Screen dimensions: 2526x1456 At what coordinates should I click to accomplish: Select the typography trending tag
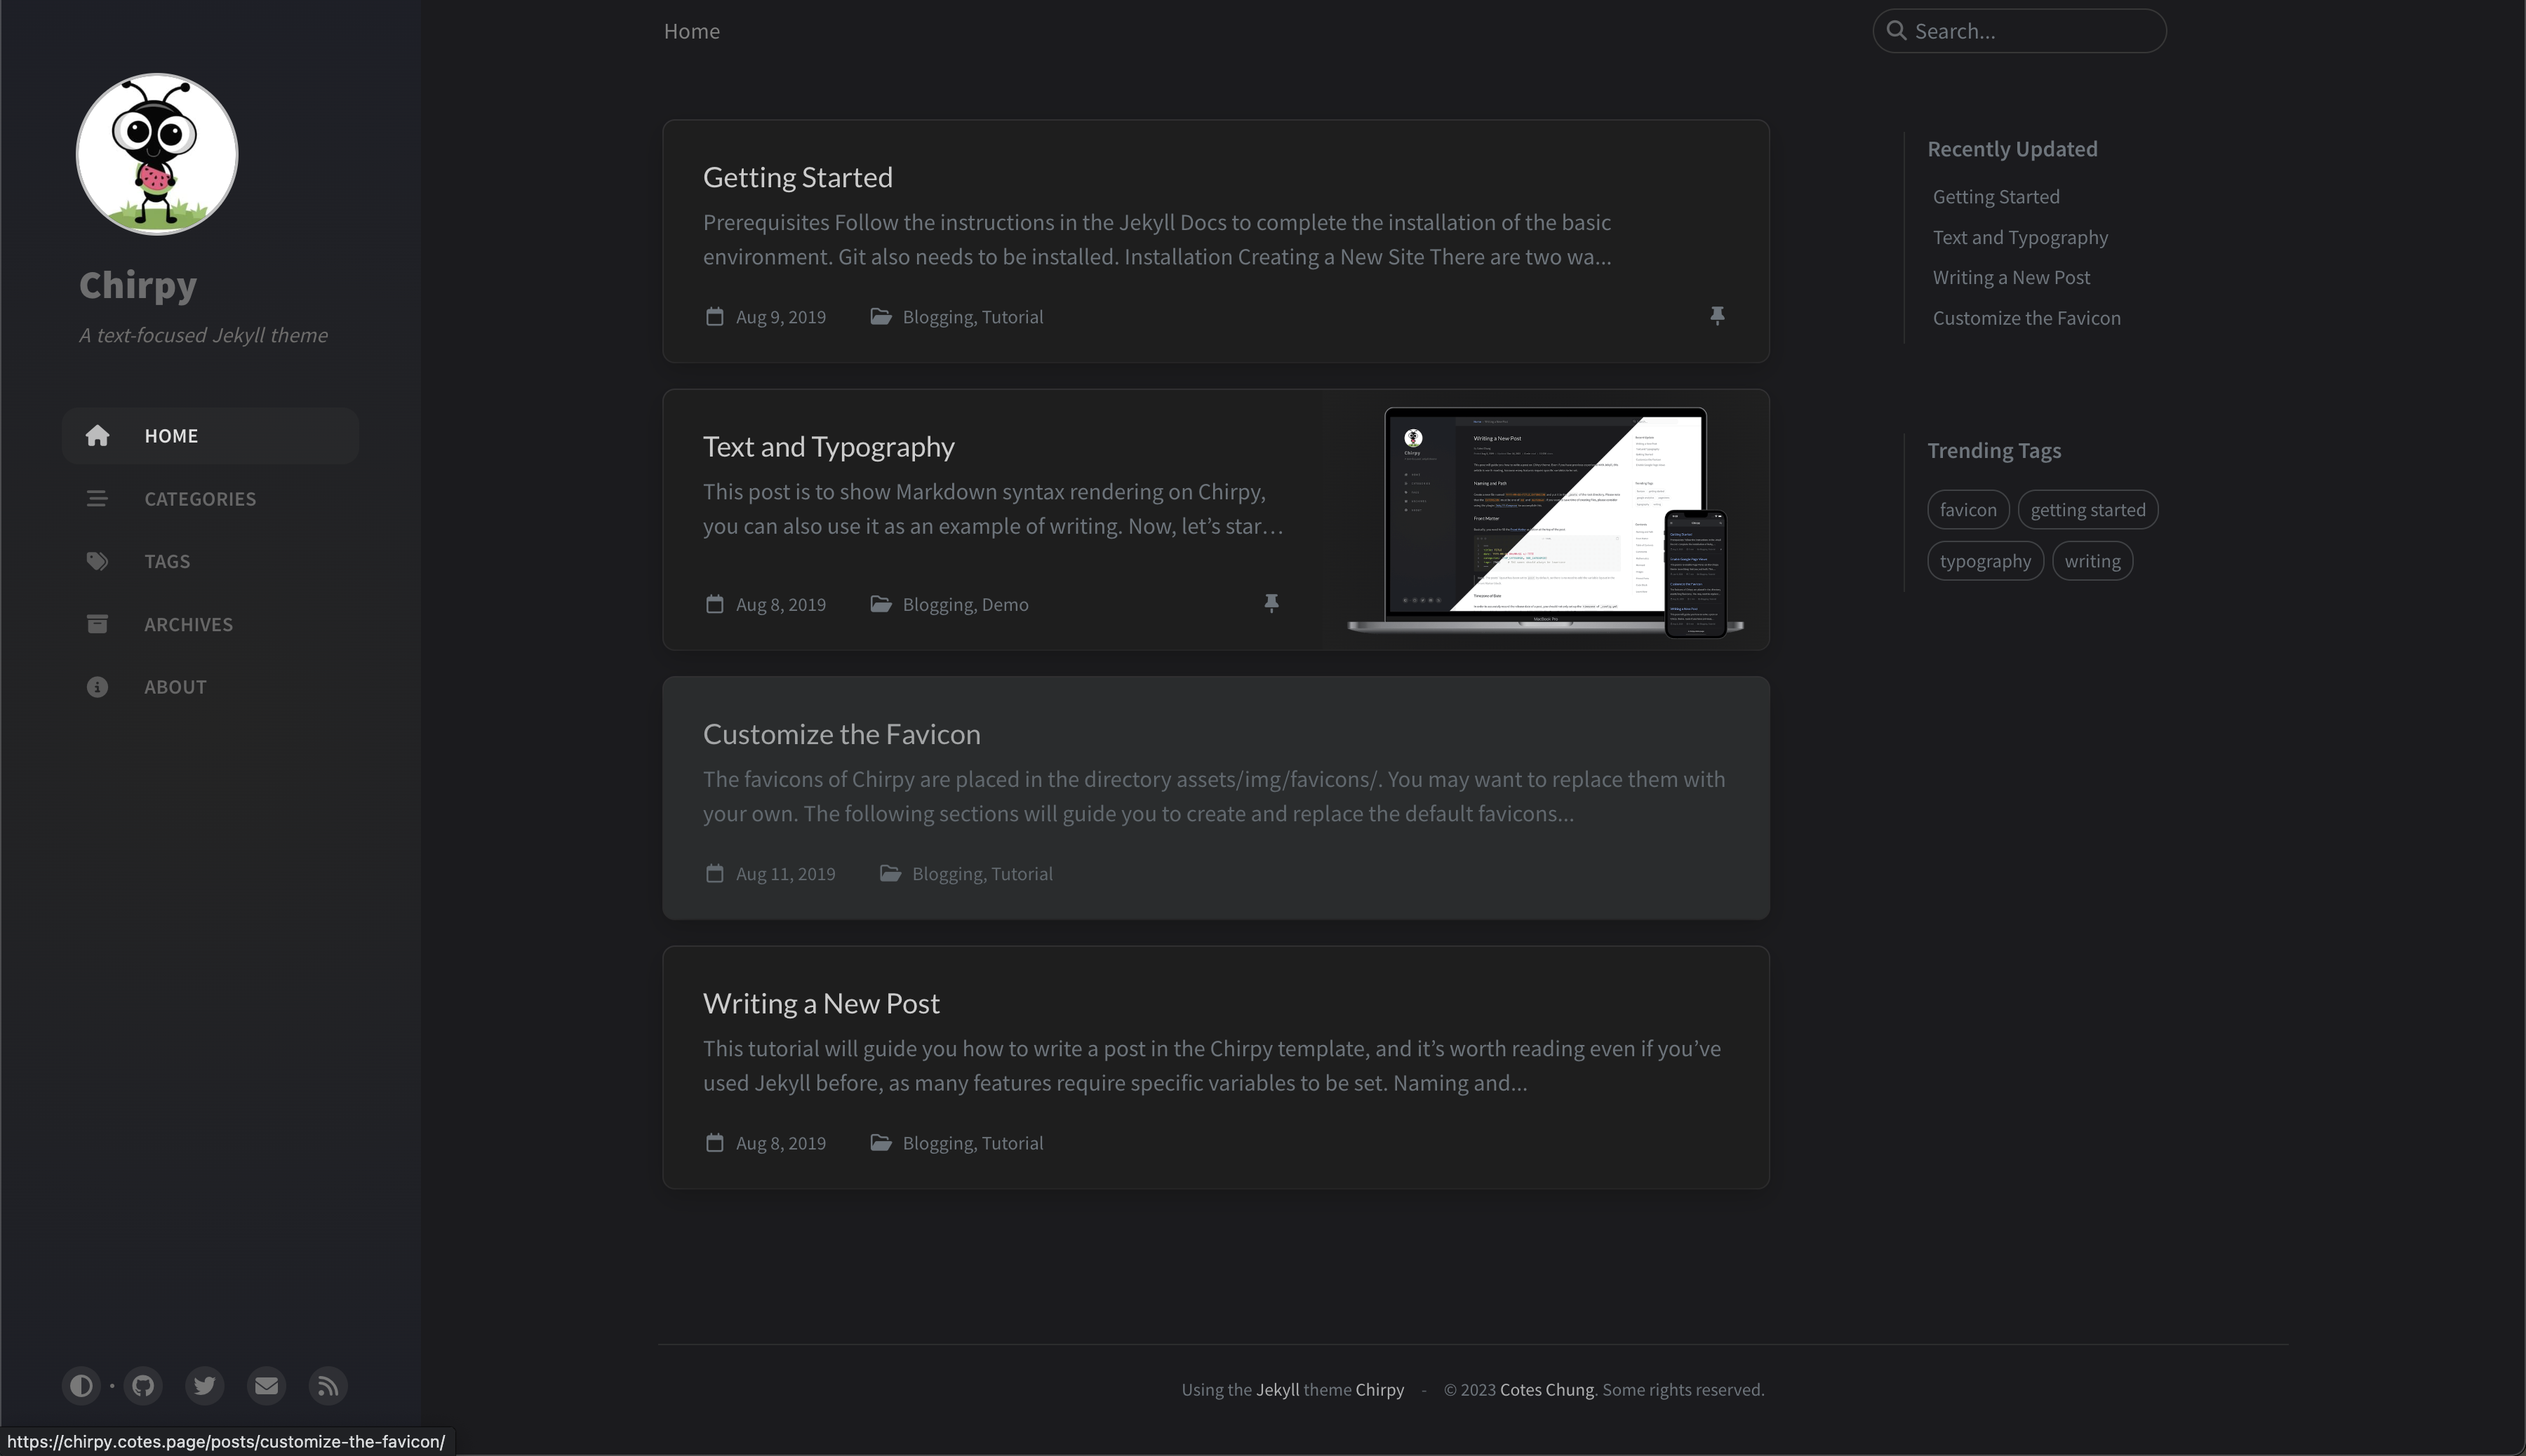(1985, 561)
